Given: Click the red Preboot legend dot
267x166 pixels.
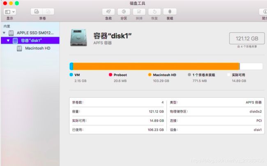Looking at the screenshot, I should 110,75.
